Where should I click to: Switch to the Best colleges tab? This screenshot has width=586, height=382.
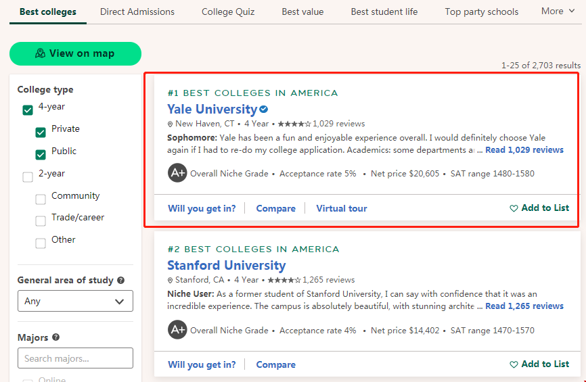(x=48, y=12)
